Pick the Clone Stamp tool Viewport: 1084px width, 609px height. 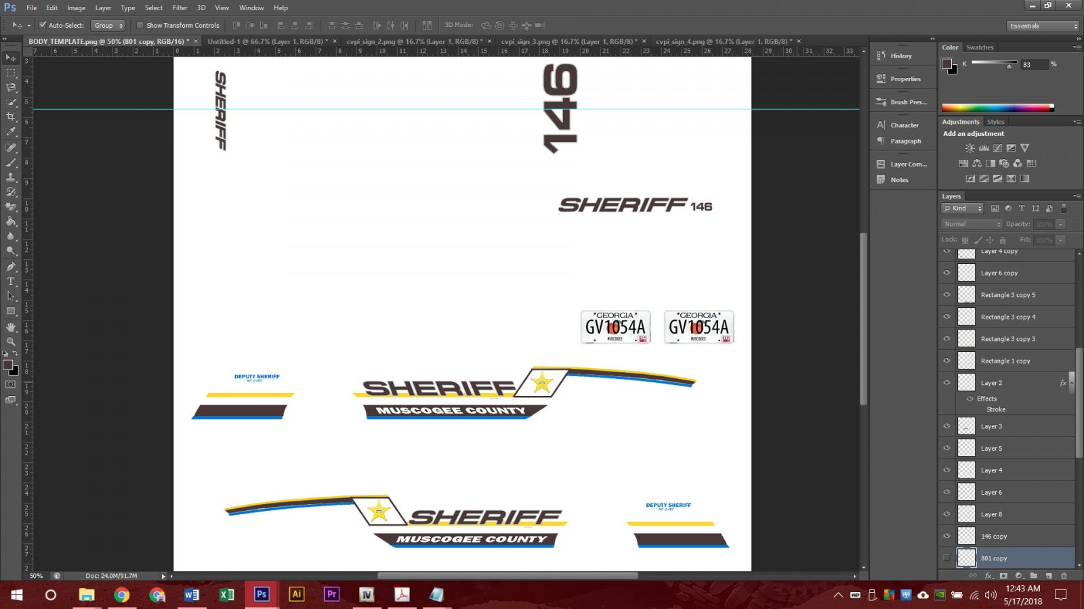point(11,177)
